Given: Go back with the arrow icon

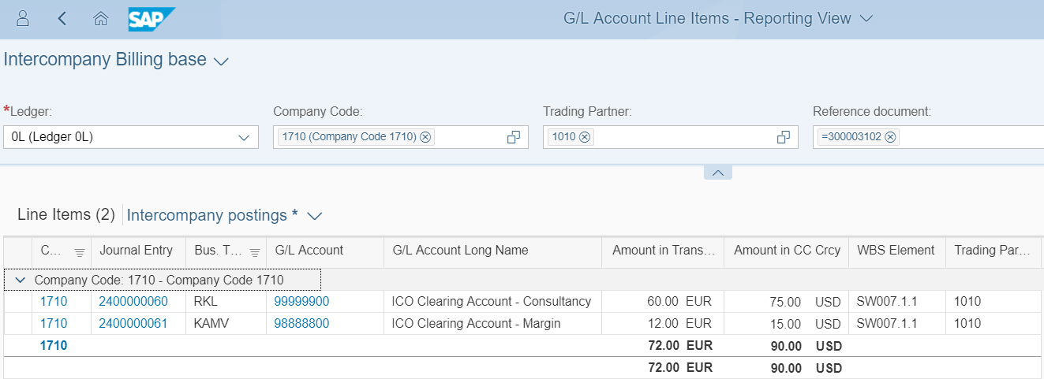Looking at the screenshot, I should [x=62, y=18].
